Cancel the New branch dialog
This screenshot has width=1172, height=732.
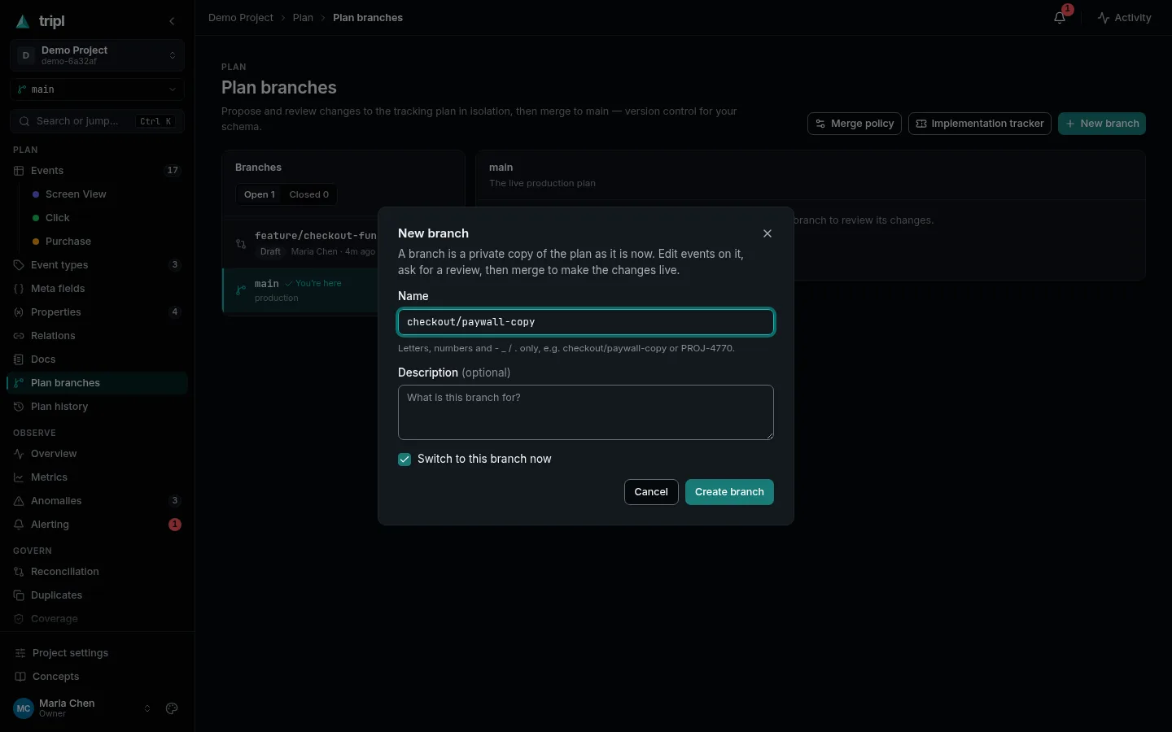click(651, 492)
